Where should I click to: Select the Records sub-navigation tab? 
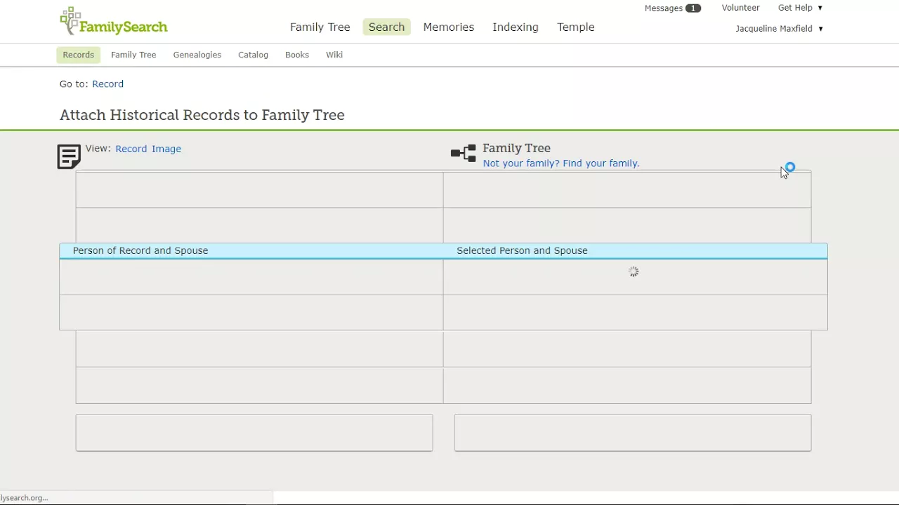point(79,55)
